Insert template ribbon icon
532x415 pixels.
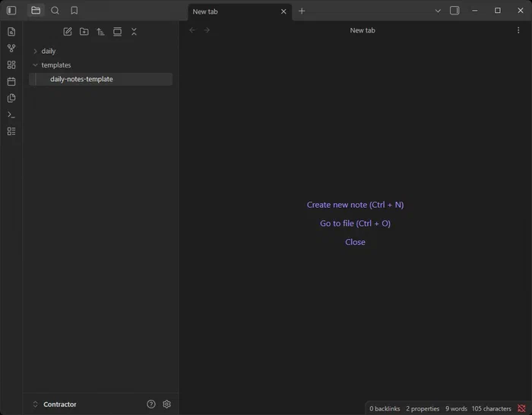pyautogui.click(x=11, y=98)
